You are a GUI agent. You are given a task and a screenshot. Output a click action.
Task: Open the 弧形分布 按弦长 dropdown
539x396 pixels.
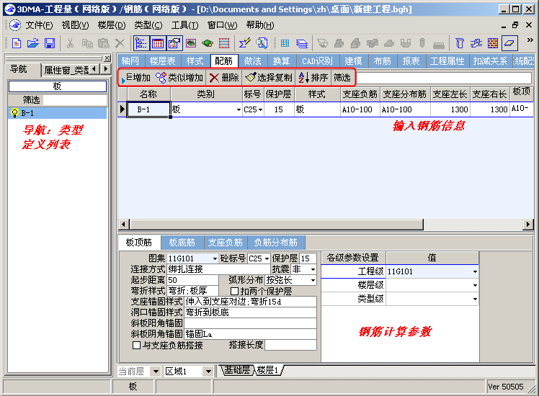[313, 280]
